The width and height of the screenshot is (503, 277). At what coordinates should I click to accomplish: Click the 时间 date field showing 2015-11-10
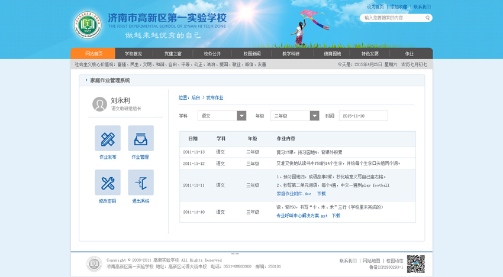click(x=363, y=116)
